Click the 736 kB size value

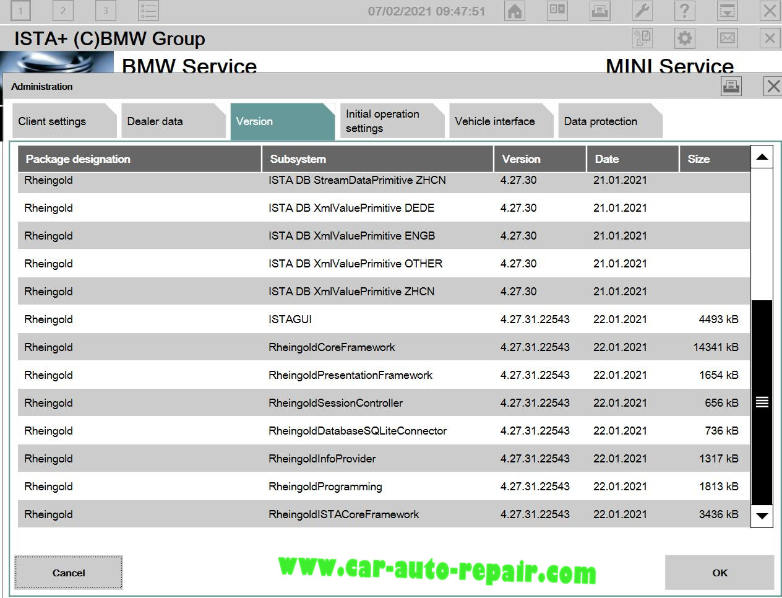pos(721,431)
